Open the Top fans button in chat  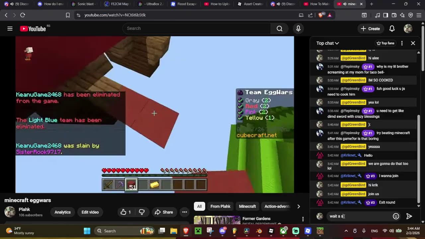point(385,43)
